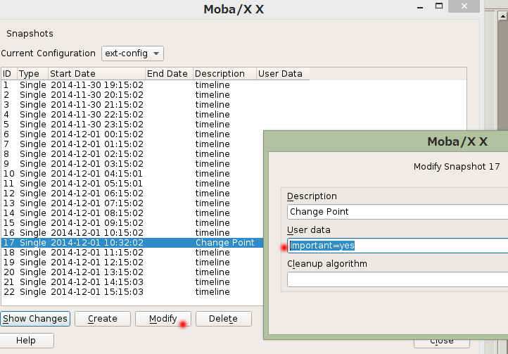Image resolution: width=508 pixels, height=354 pixels.
Task: Select snapshot 22 dated 2014-12-01 15:15:03
Action: (x=132, y=292)
